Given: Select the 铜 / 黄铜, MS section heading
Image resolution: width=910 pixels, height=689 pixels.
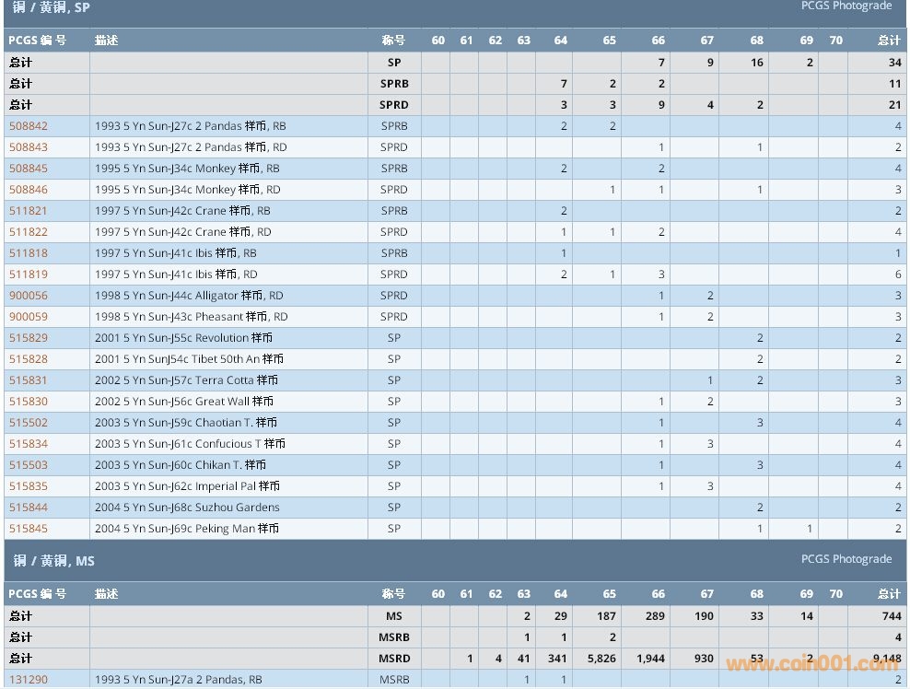Looking at the screenshot, I should click(53, 561).
